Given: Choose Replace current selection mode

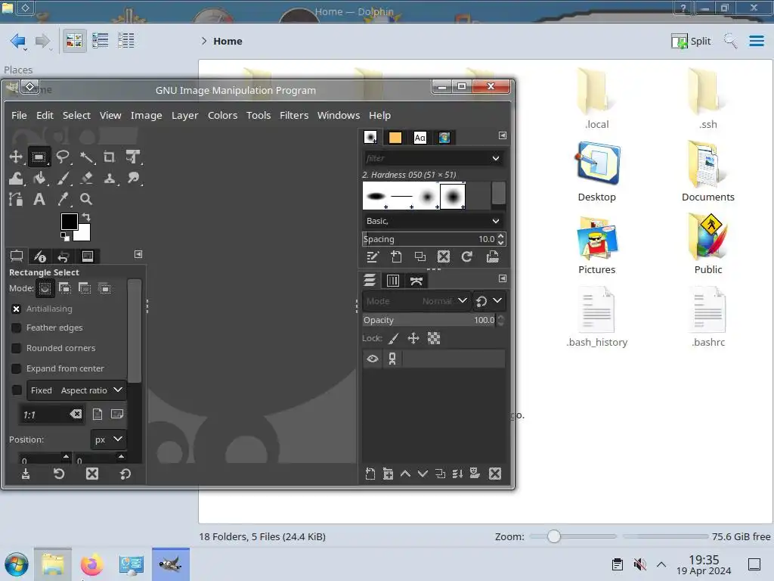Looking at the screenshot, I should [x=45, y=288].
